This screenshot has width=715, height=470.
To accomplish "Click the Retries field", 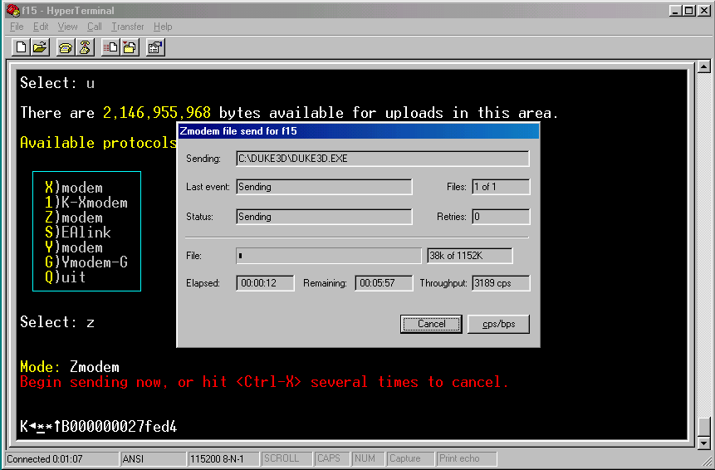I will (x=501, y=217).
